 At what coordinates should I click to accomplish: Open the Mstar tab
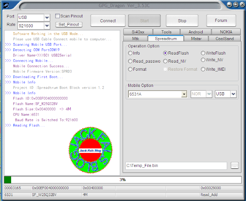tap(196, 38)
